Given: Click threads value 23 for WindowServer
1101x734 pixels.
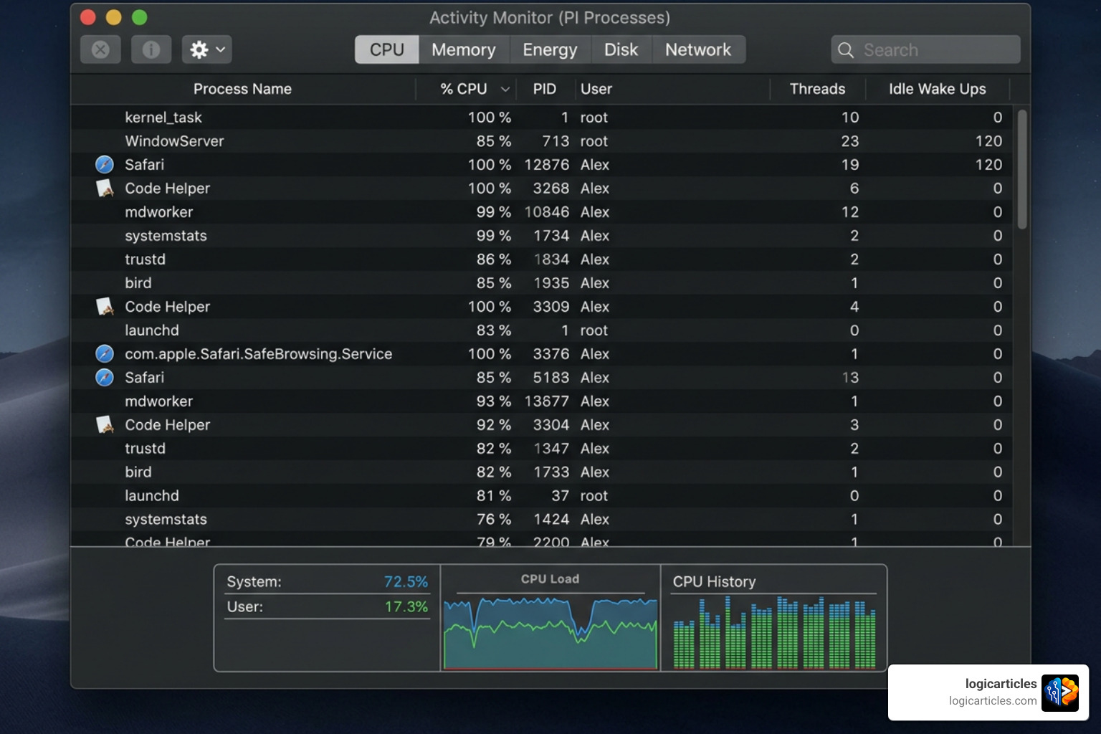Looking at the screenshot, I should coord(850,141).
